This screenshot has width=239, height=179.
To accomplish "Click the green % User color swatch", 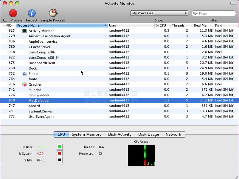I will [60, 147].
